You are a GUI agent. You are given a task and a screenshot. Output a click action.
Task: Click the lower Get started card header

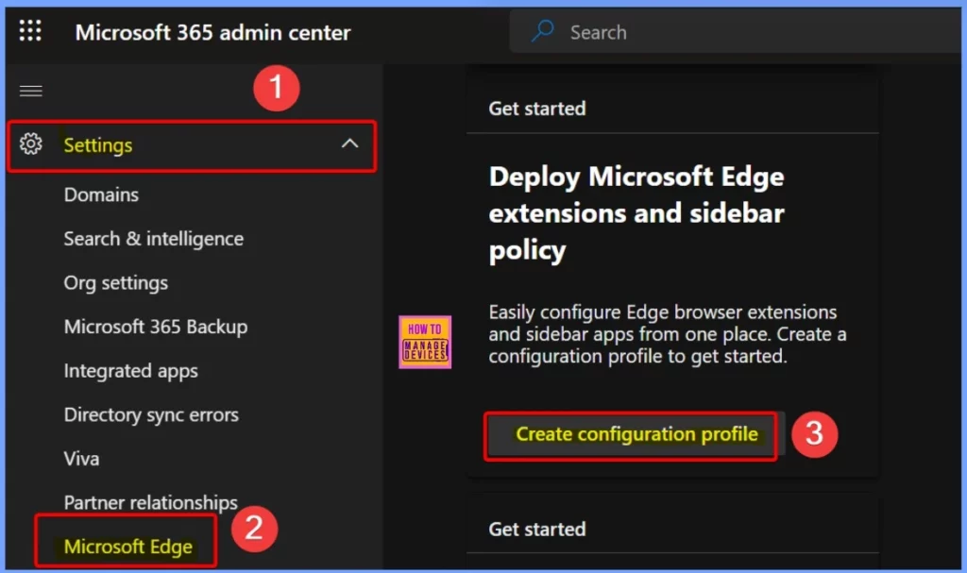537,530
